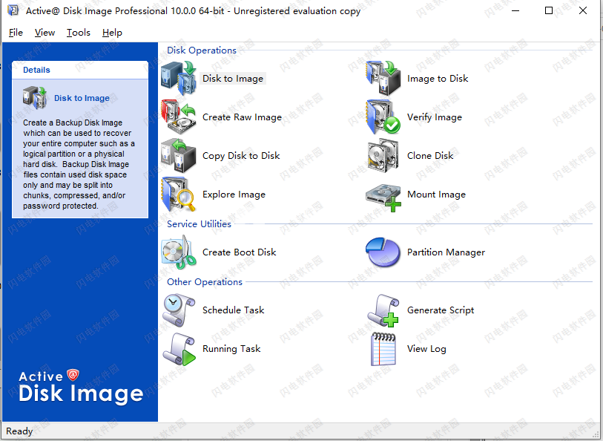Viewport: 603px width, 441px height.
Task: Select the Verify Image label
Action: [x=435, y=117]
